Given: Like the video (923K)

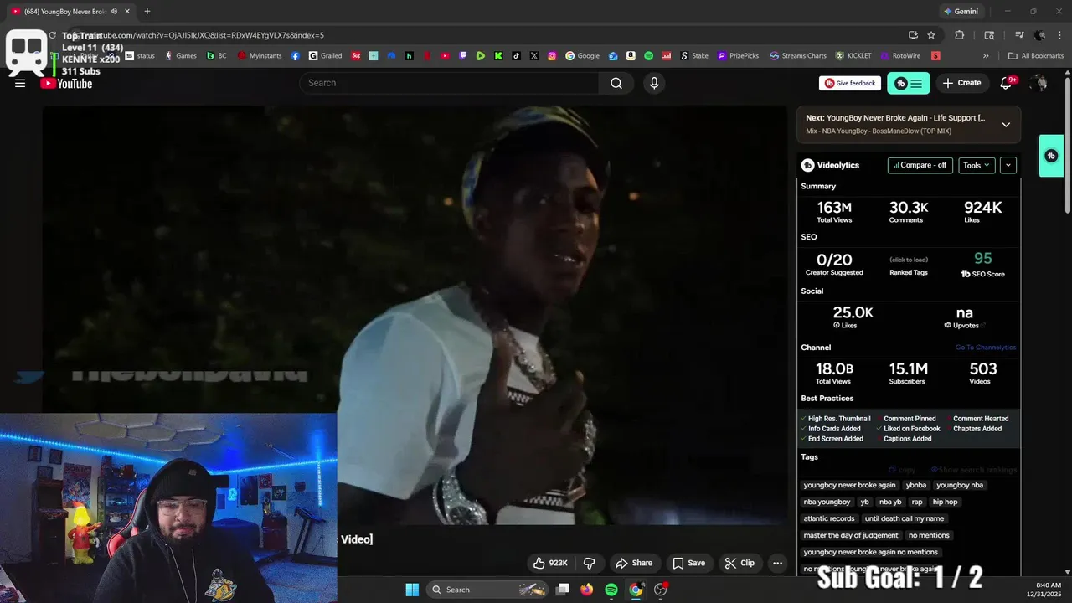Looking at the screenshot, I should pyautogui.click(x=550, y=563).
